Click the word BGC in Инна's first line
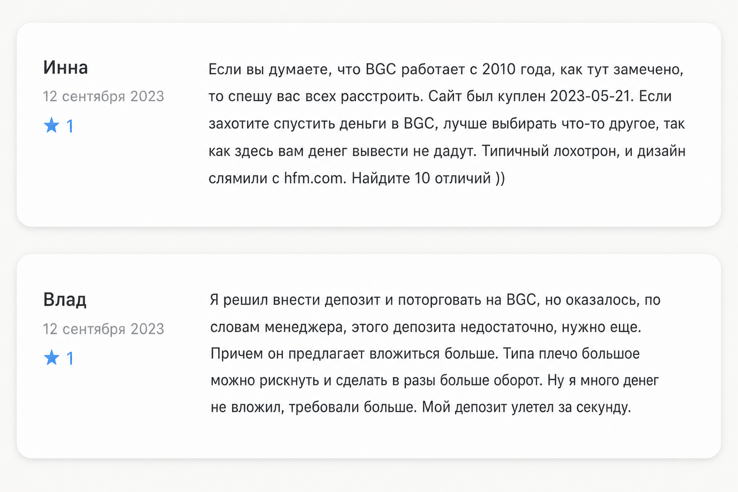Viewport: 738px width, 492px height. (x=381, y=69)
